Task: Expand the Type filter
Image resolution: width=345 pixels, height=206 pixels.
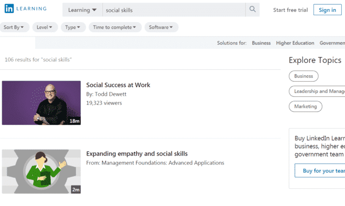Action: click(x=73, y=27)
